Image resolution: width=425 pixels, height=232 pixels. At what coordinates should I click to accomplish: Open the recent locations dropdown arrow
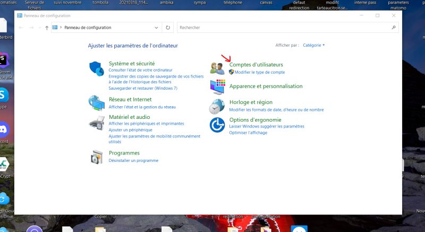(x=39, y=28)
